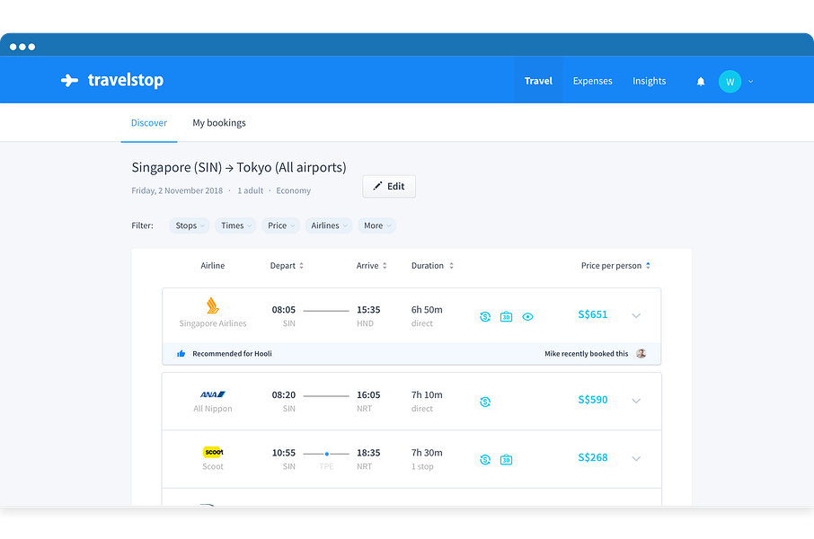Click Mike's profile photo
Viewport: 814px width, 539px height.
[x=641, y=354]
